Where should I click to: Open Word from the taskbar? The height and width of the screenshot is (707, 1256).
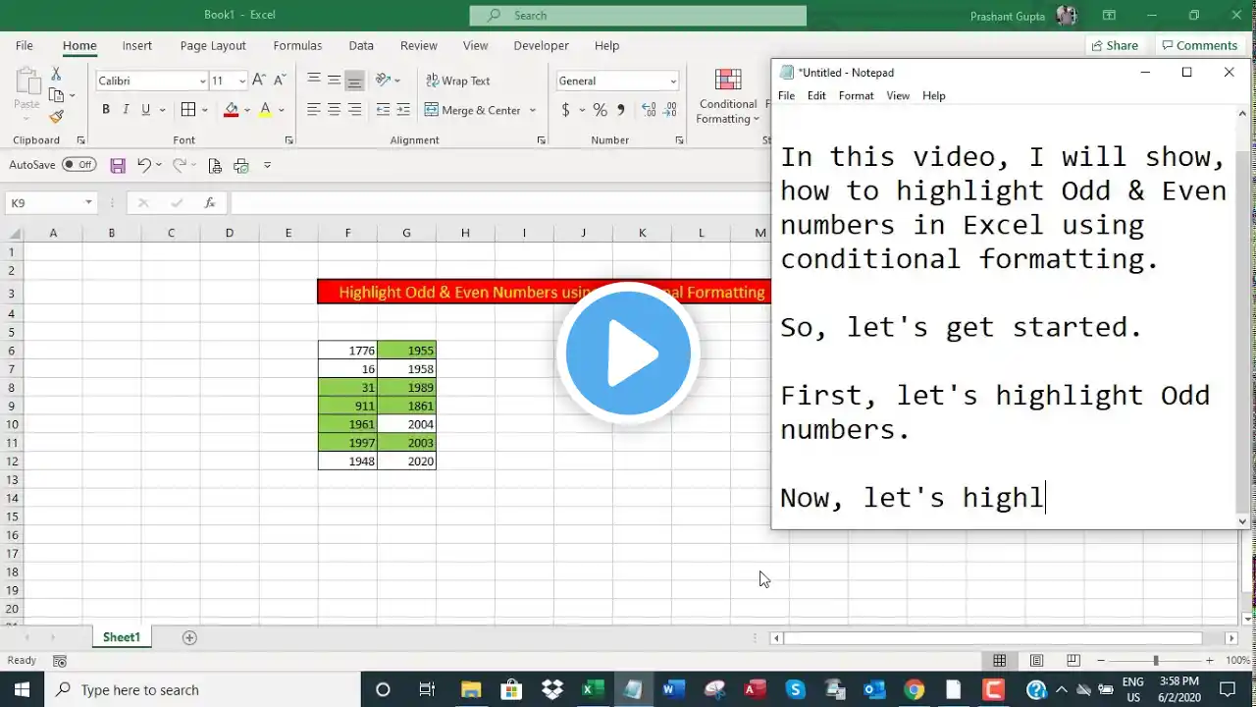click(x=673, y=689)
